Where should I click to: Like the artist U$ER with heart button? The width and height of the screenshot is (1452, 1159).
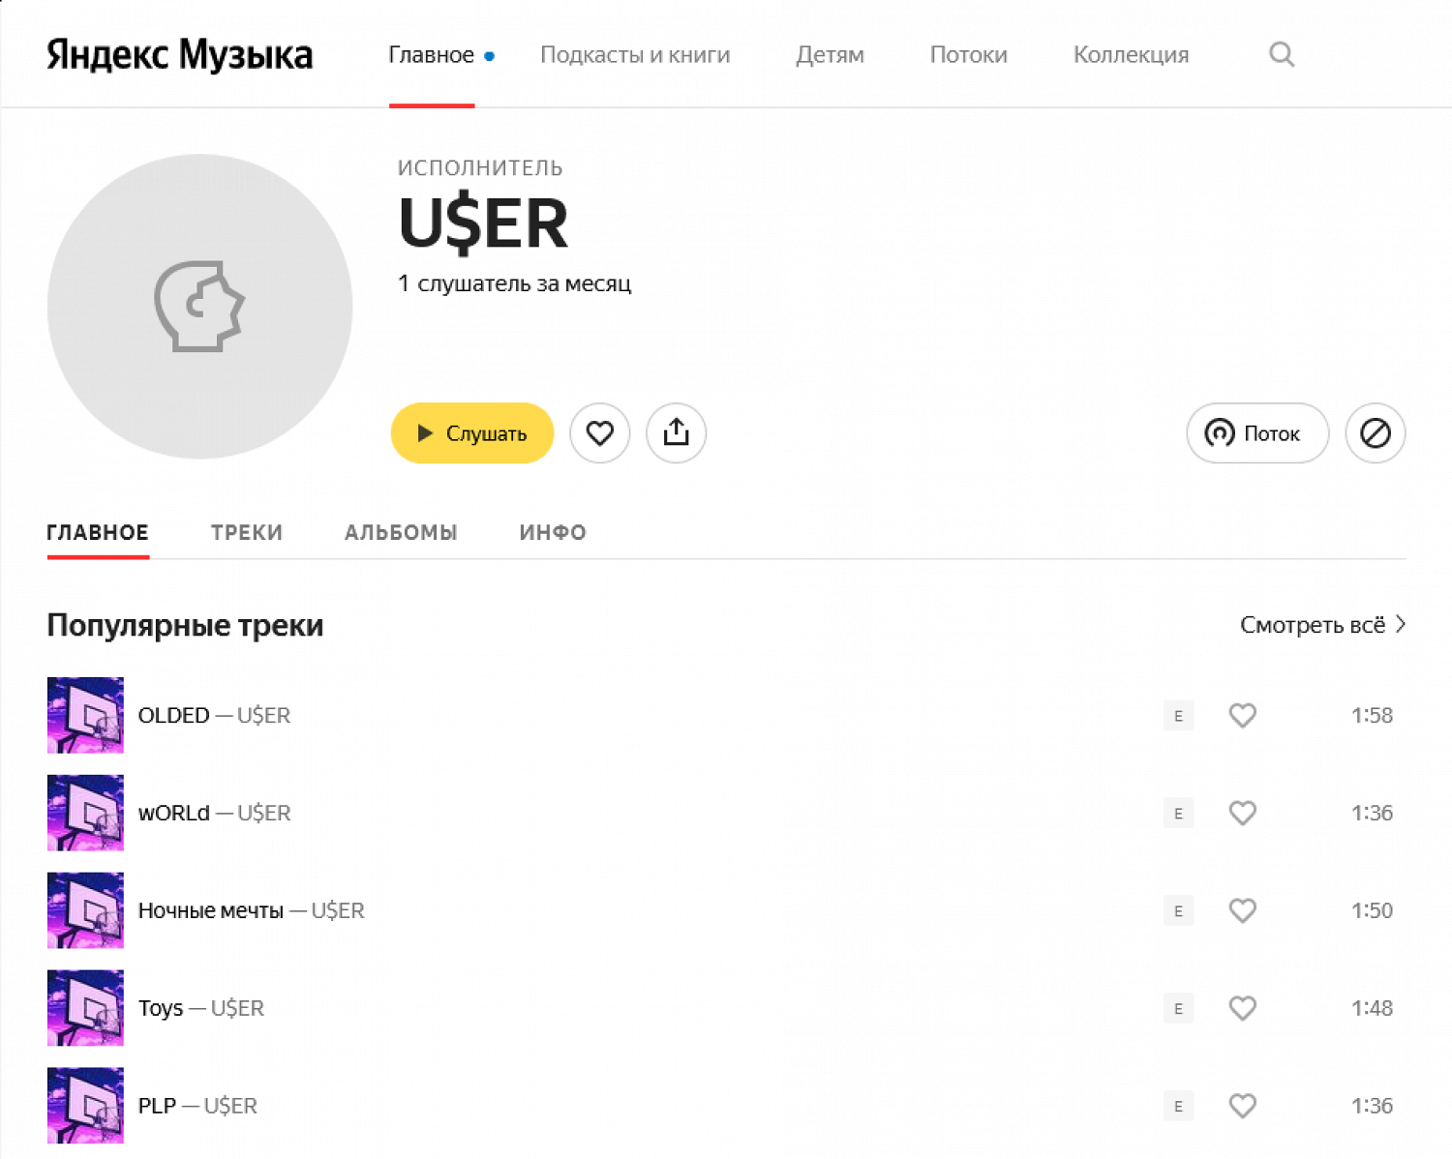[600, 432]
